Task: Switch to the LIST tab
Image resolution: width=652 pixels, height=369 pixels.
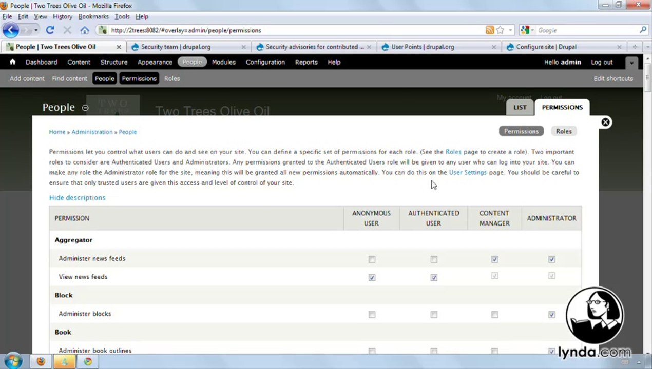Action: tap(520, 107)
